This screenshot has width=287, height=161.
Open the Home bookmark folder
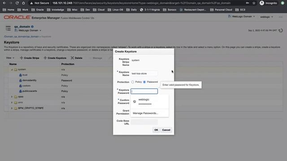9,10
